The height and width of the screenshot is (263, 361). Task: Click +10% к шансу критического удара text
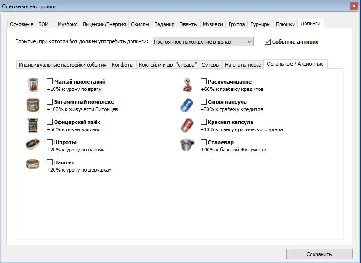coord(242,129)
